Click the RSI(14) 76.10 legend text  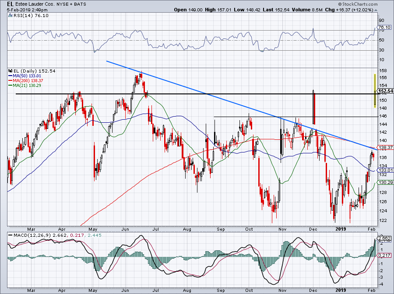point(31,16)
